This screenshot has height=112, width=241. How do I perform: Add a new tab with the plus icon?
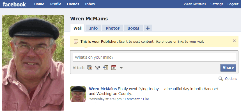coord(148,28)
